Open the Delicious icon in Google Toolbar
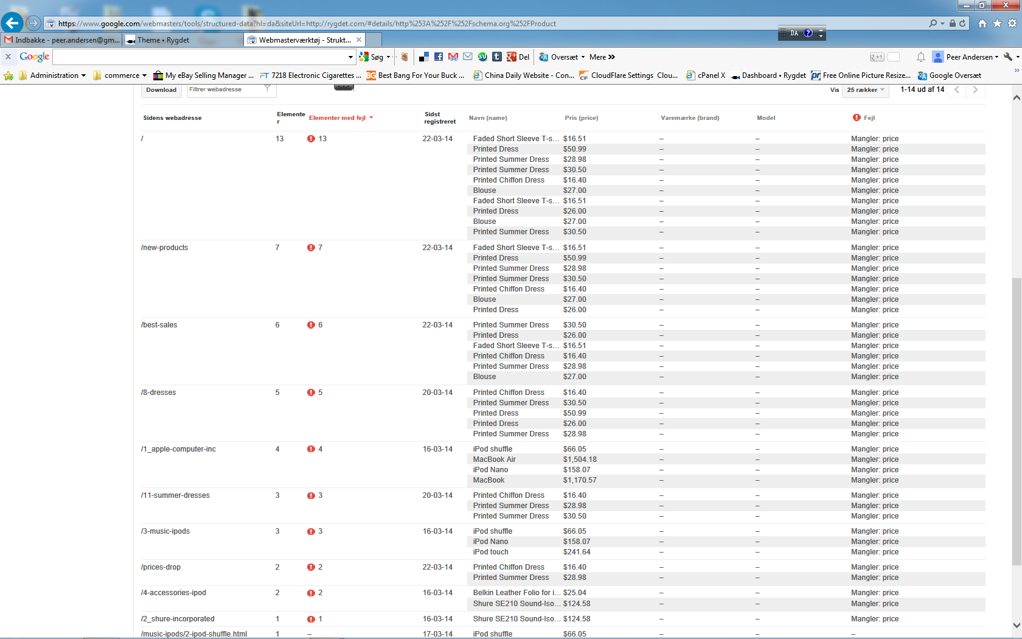 (x=424, y=57)
